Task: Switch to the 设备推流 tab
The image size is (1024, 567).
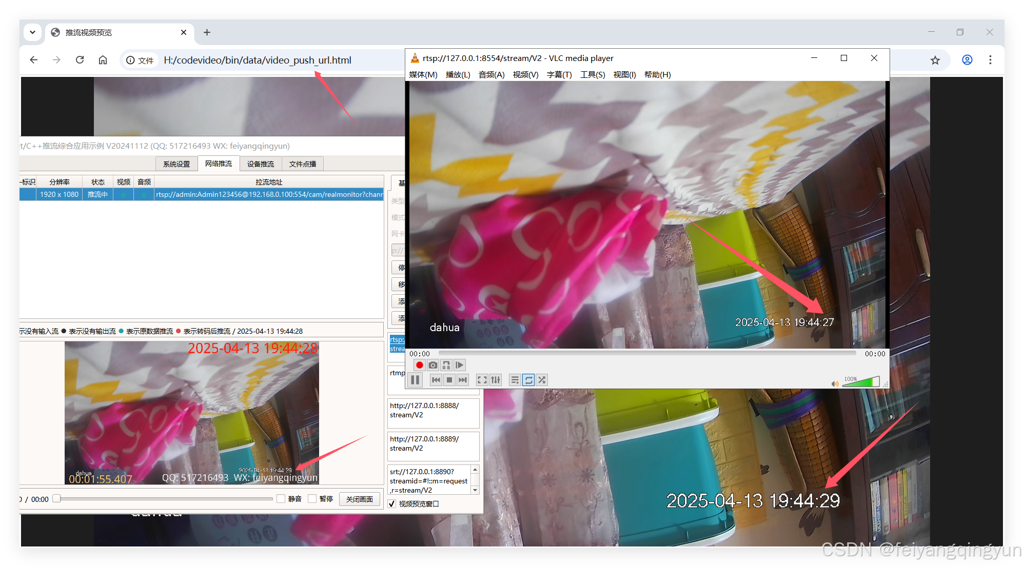Action: click(261, 164)
